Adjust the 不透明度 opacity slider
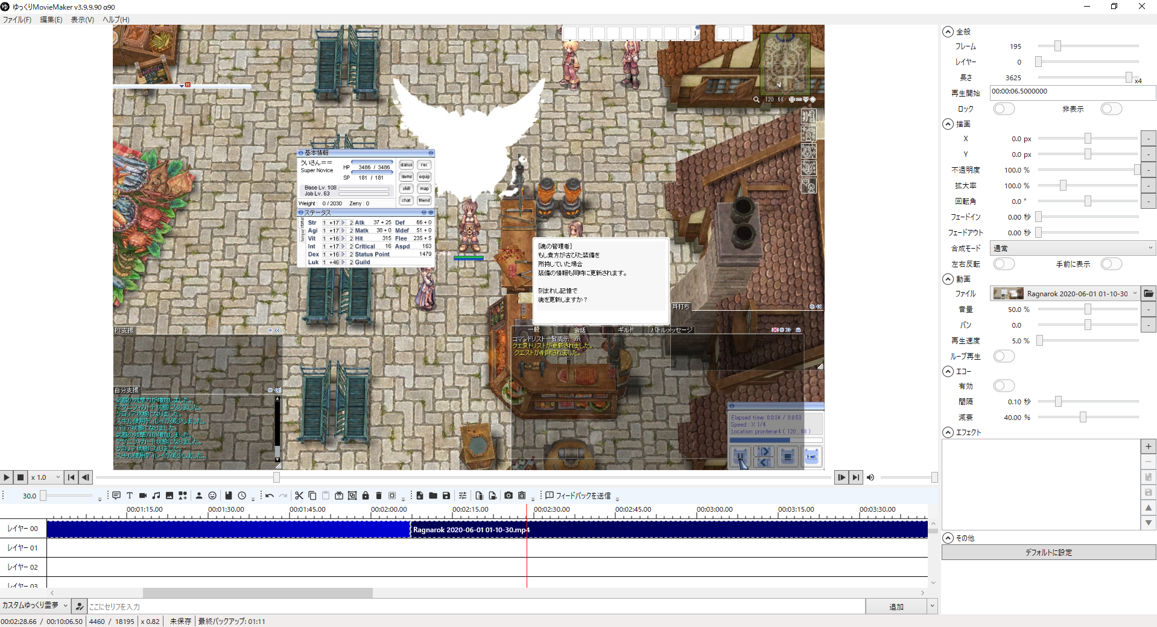This screenshot has width=1157, height=627. pos(1088,170)
